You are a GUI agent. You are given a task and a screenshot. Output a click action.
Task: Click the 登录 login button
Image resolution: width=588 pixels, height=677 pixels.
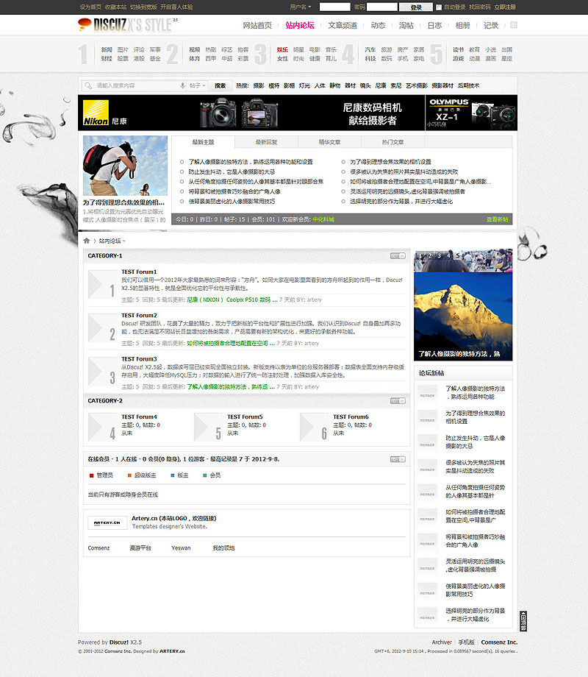[x=416, y=7]
